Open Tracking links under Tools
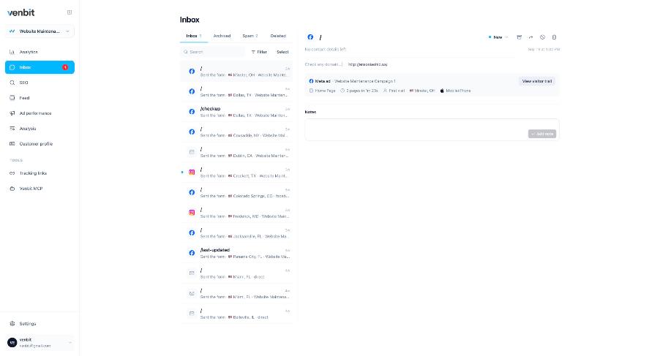Image resolution: width=660 pixels, height=356 pixels. click(x=40, y=173)
